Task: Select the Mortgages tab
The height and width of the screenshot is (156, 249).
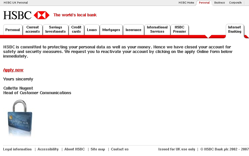Action: (111, 30)
